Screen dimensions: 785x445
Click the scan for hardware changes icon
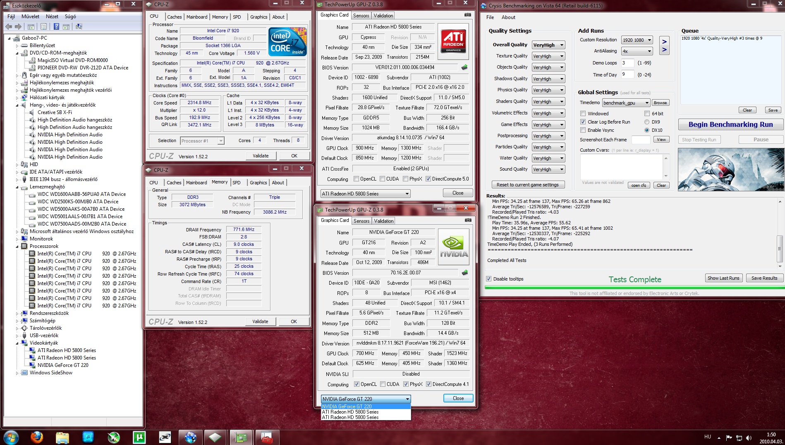tap(79, 26)
